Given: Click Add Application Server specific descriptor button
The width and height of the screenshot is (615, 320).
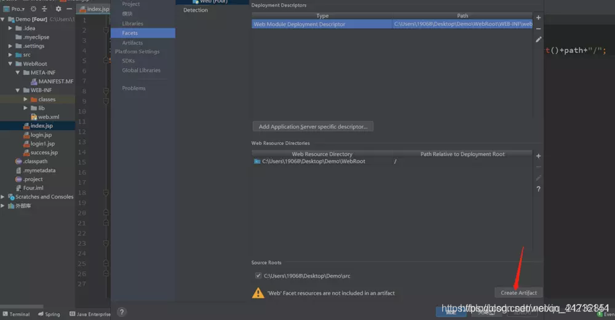Looking at the screenshot, I should click(x=313, y=127).
